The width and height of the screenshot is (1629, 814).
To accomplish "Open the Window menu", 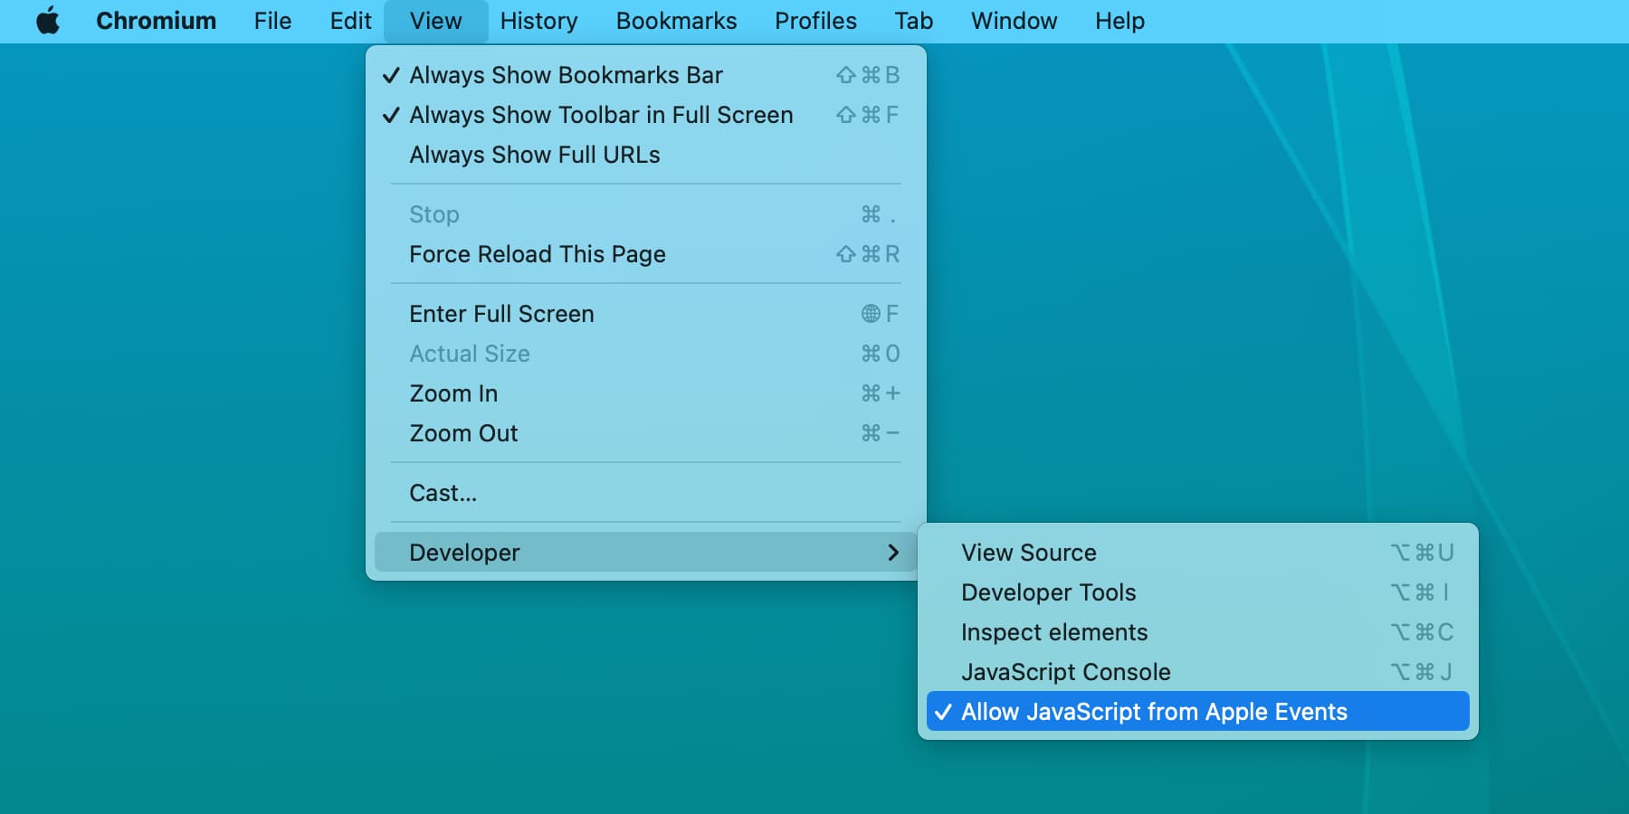I will tap(1014, 20).
